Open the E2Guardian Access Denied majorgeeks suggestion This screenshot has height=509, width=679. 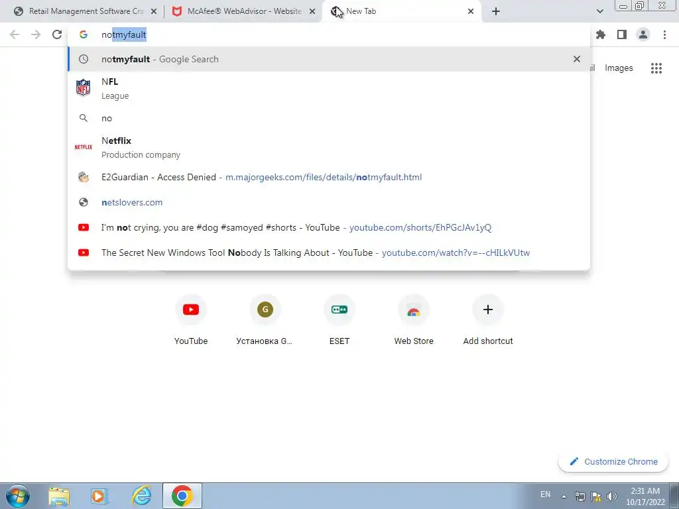coord(329,177)
